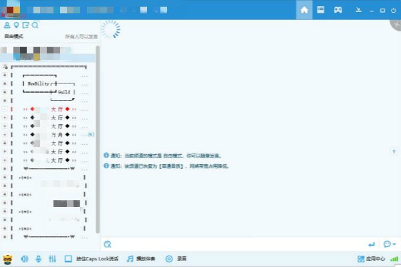The width and height of the screenshot is (401, 267).
Task: Click the 按住Caps Lock说话 label
Action: [97, 259]
